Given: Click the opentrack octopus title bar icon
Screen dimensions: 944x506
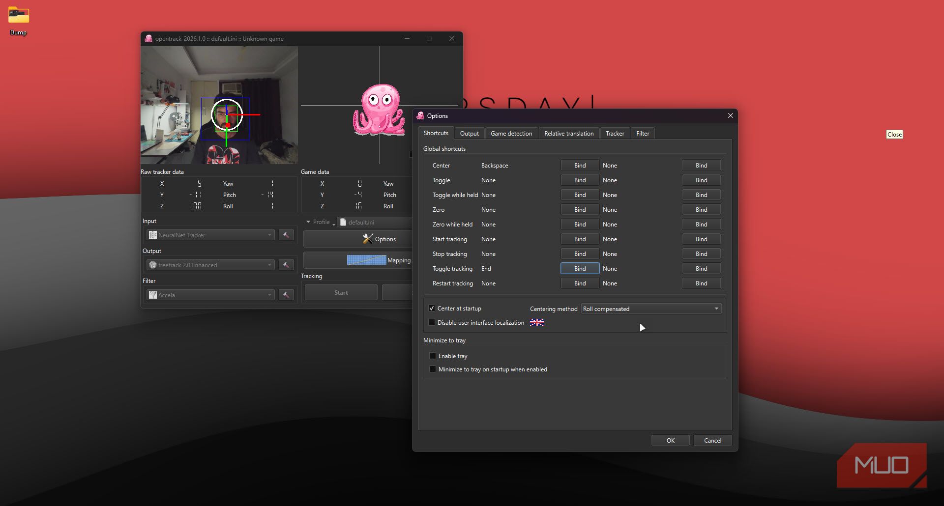Looking at the screenshot, I should [x=148, y=38].
